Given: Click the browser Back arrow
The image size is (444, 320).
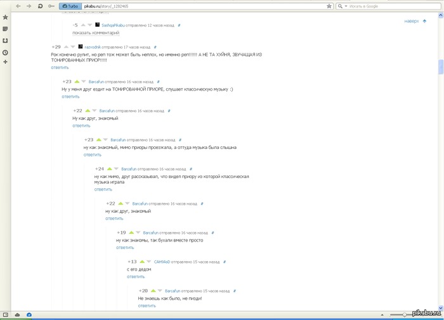Looking at the screenshot, I should [x=17, y=6].
